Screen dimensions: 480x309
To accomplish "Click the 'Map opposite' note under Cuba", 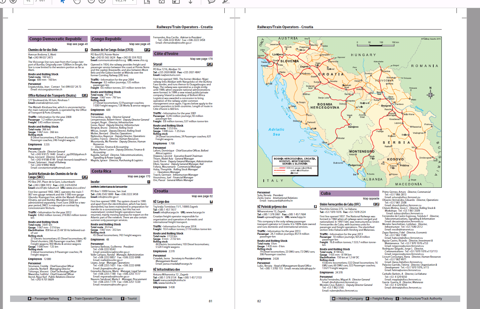I will 371,198.
